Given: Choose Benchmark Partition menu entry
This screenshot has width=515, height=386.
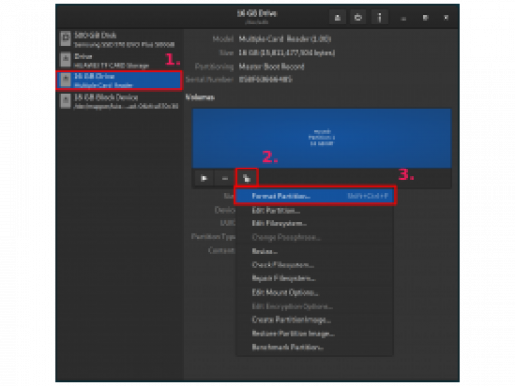Looking at the screenshot, I should (314, 347).
